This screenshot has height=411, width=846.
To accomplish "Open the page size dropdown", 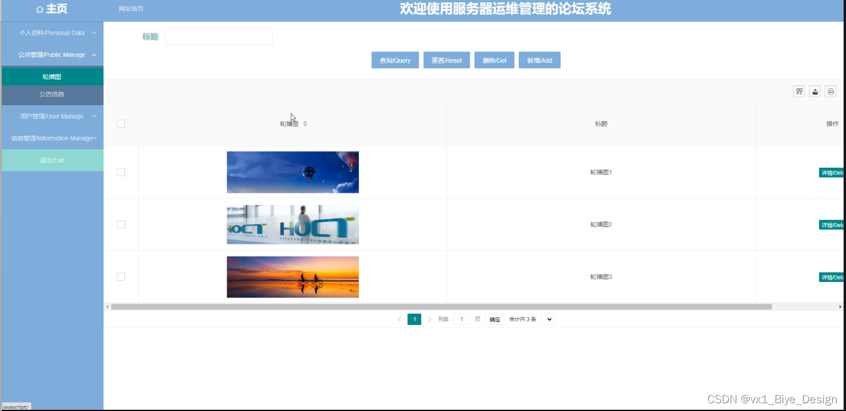I will point(547,320).
